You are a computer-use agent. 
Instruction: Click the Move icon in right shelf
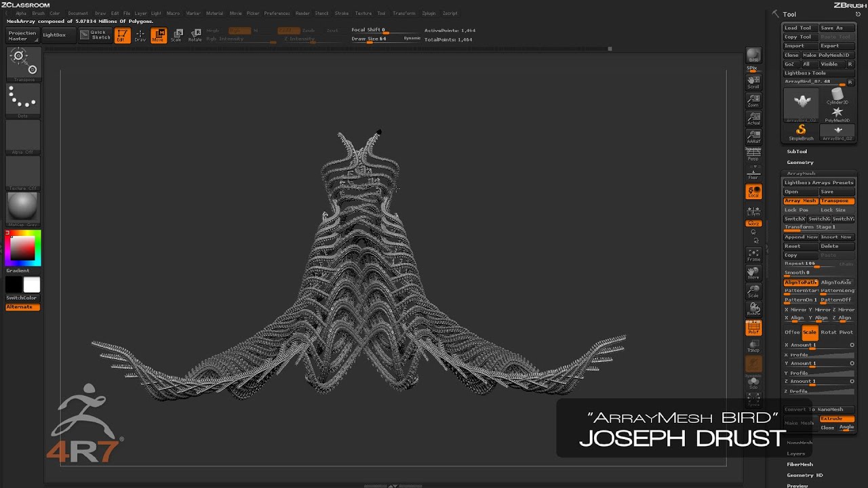click(x=753, y=273)
